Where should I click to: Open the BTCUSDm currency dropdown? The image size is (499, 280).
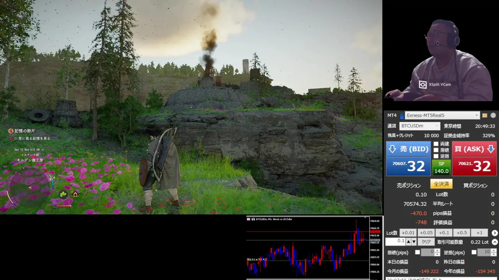pyautogui.click(x=420, y=126)
